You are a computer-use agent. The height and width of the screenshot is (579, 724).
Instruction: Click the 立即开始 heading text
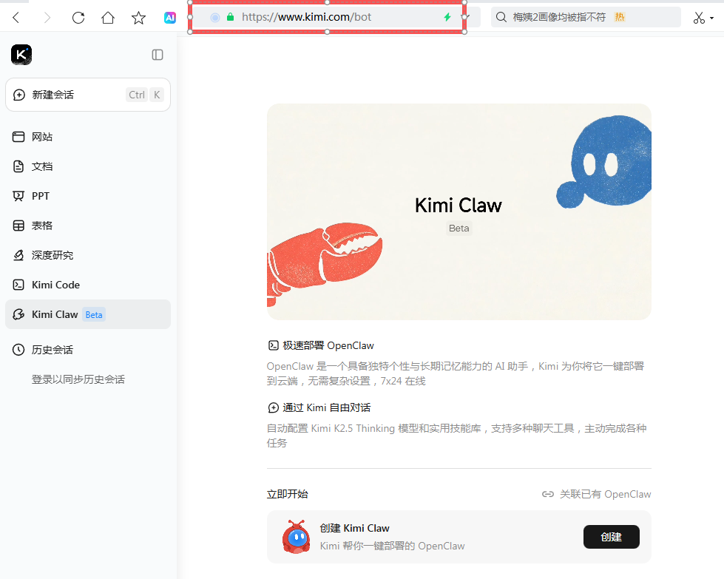(287, 494)
